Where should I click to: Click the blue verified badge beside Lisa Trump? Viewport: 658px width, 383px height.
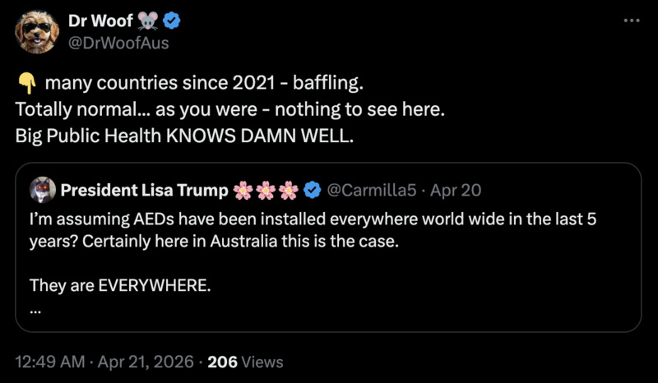pos(313,191)
